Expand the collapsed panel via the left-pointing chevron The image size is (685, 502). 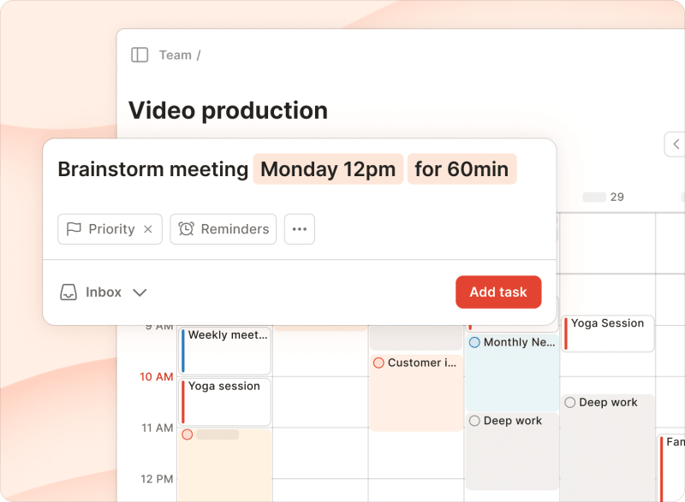(x=676, y=144)
